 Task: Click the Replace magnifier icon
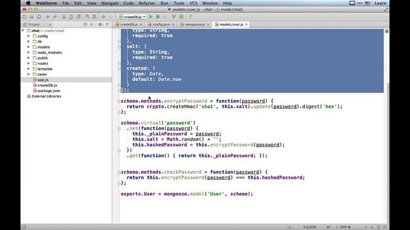point(94,17)
